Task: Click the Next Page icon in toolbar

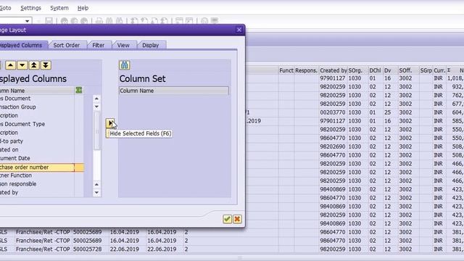Action: pos(154,21)
